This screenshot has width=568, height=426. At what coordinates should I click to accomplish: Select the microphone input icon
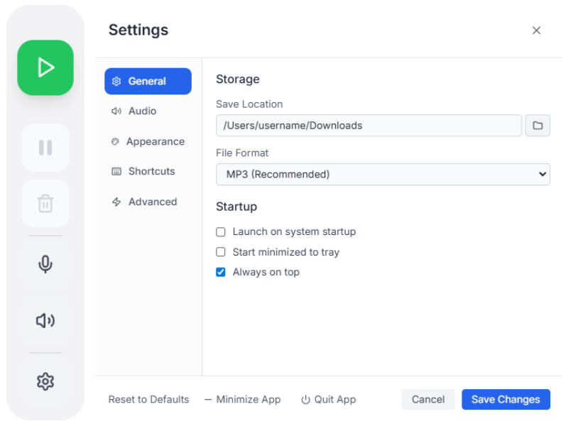point(45,264)
